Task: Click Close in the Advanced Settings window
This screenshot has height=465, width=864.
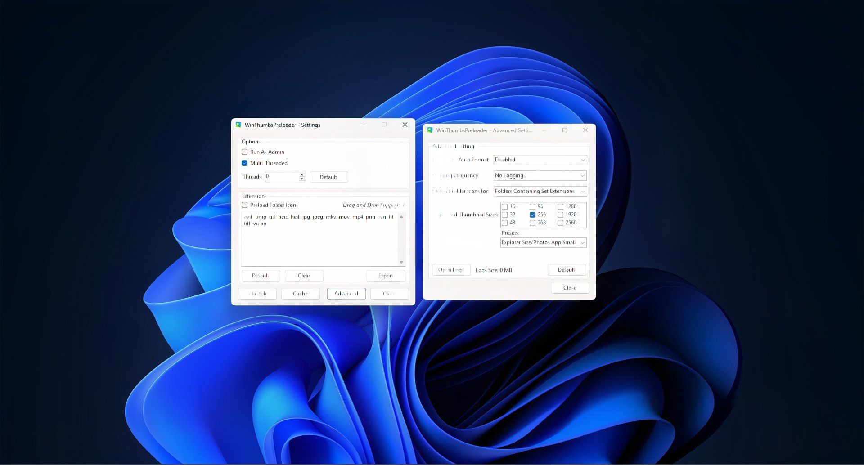Action: coord(570,288)
